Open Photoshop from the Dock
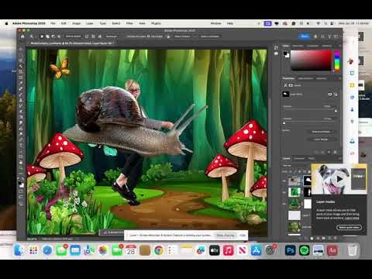 [x=291, y=250]
